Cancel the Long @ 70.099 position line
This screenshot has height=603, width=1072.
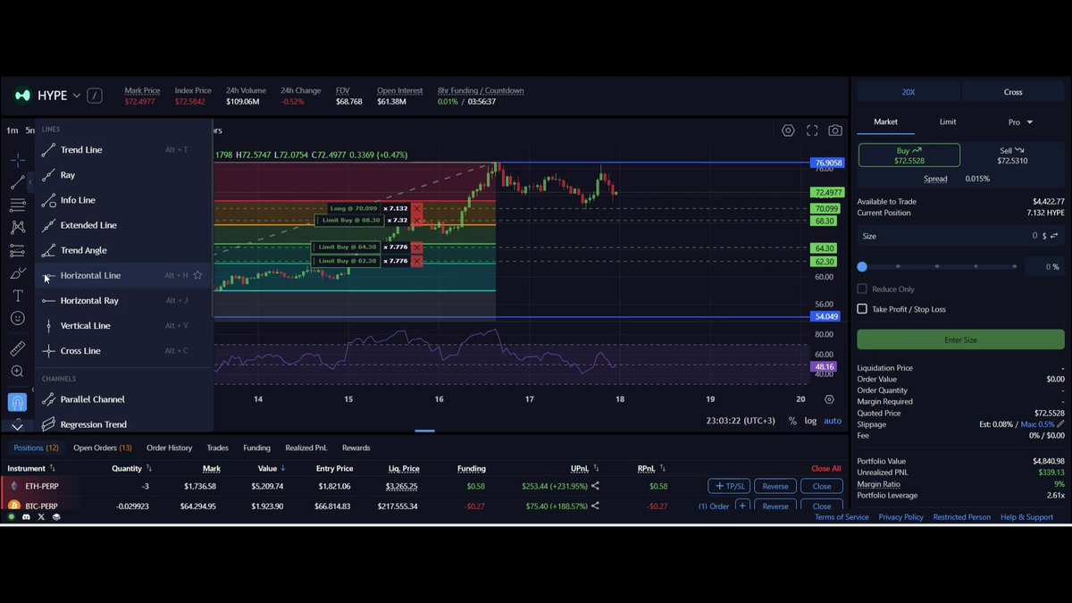[x=416, y=208]
